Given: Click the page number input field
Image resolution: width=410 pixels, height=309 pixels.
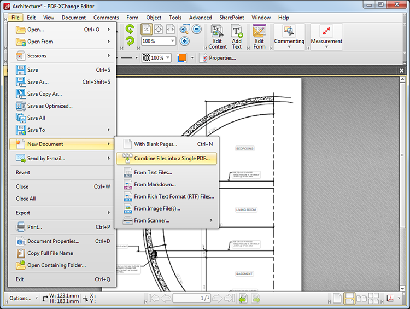Looking at the screenshot, I should [191, 298].
